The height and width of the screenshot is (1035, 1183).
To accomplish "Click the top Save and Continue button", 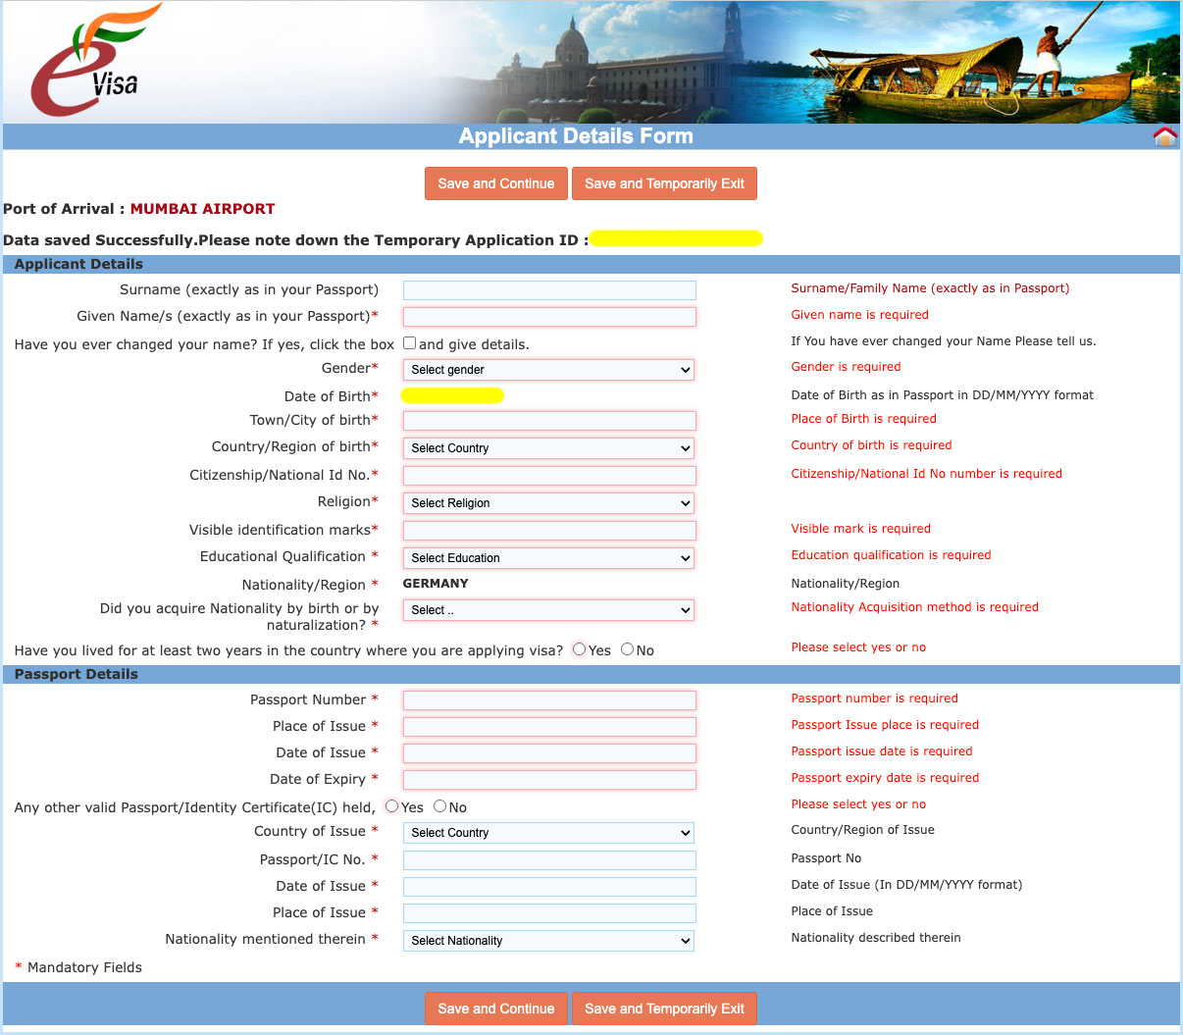I will [495, 183].
